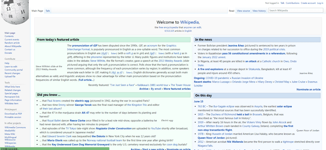This screenshot has width=326, height=150.
Task: Visit the Community portal
Action: 14,70
